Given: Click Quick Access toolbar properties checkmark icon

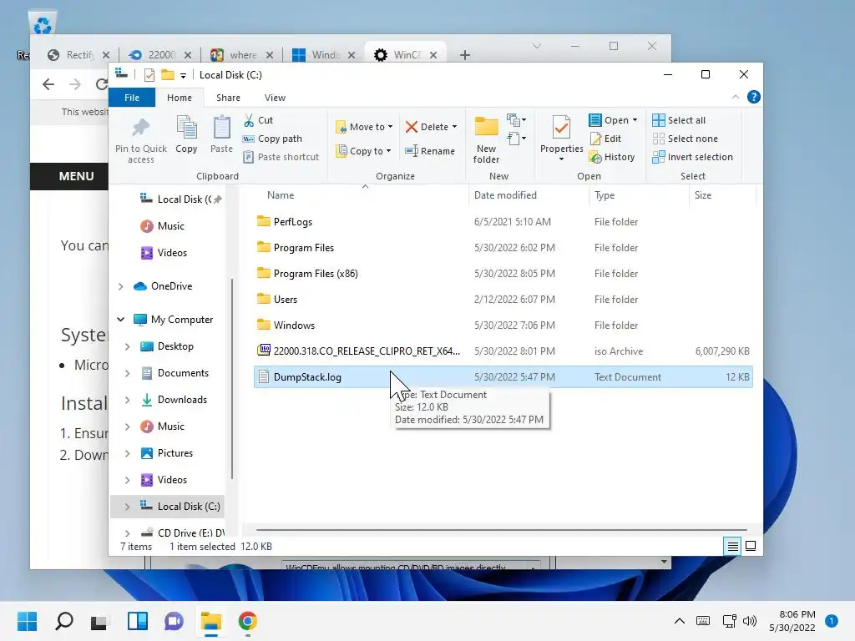Looking at the screenshot, I should pos(149,75).
